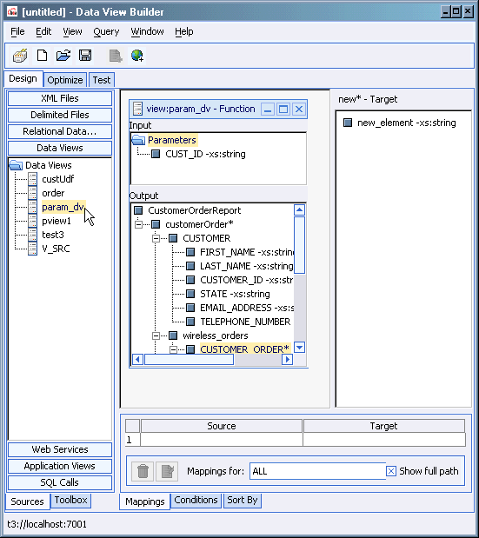The width and height of the screenshot is (479, 538).
Task: Click the Parameters folder icon in Input
Action: pyautogui.click(x=138, y=140)
